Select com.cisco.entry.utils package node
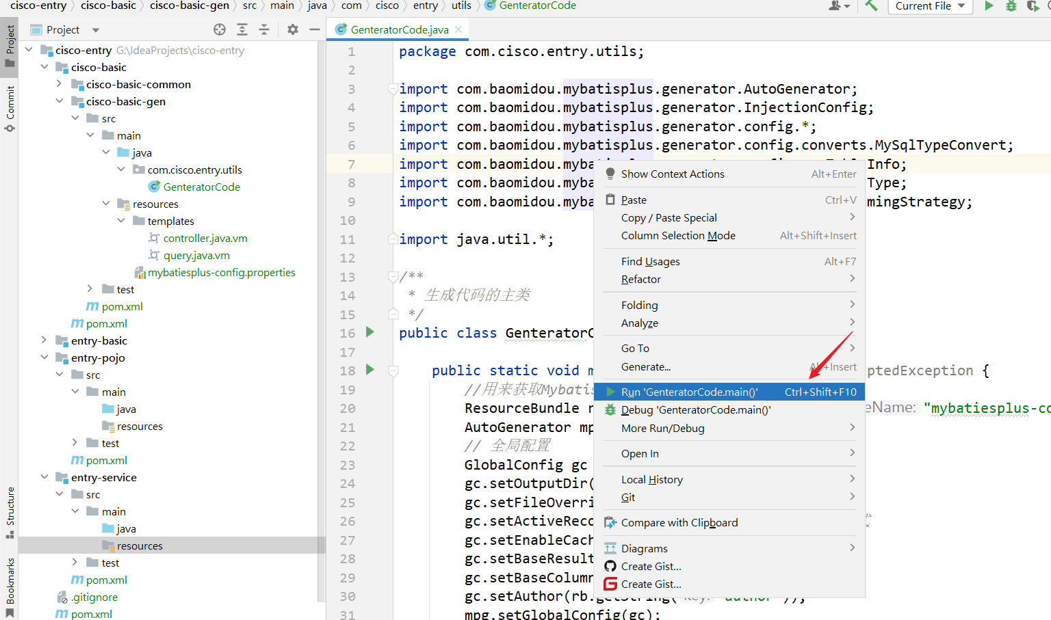 coord(194,170)
